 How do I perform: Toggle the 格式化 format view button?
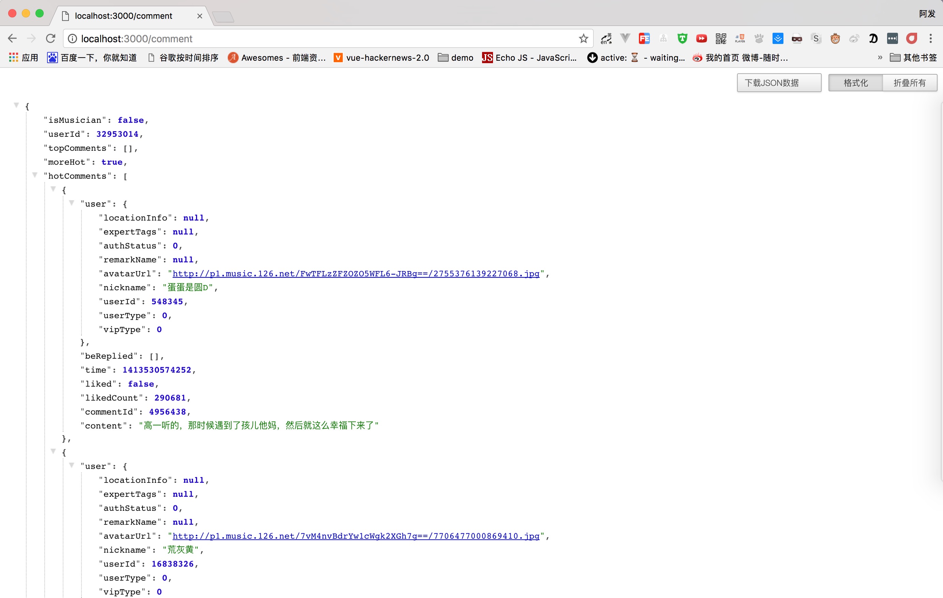click(x=855, y=83)
